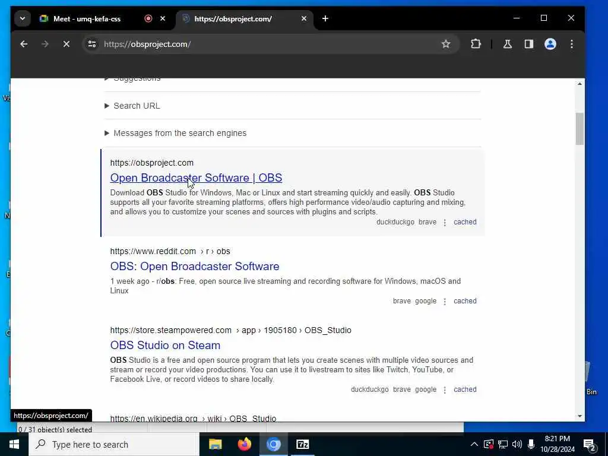Open more options dots for obsproject.com result
This screenshot has height=456, width=608.
[445, 223]
